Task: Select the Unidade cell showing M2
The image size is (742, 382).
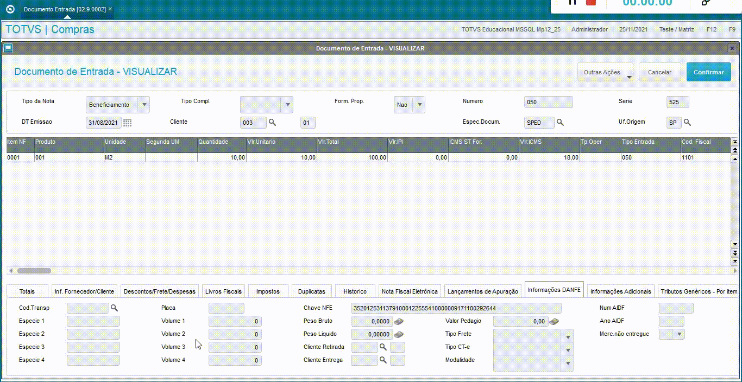Action: (124, 157)
